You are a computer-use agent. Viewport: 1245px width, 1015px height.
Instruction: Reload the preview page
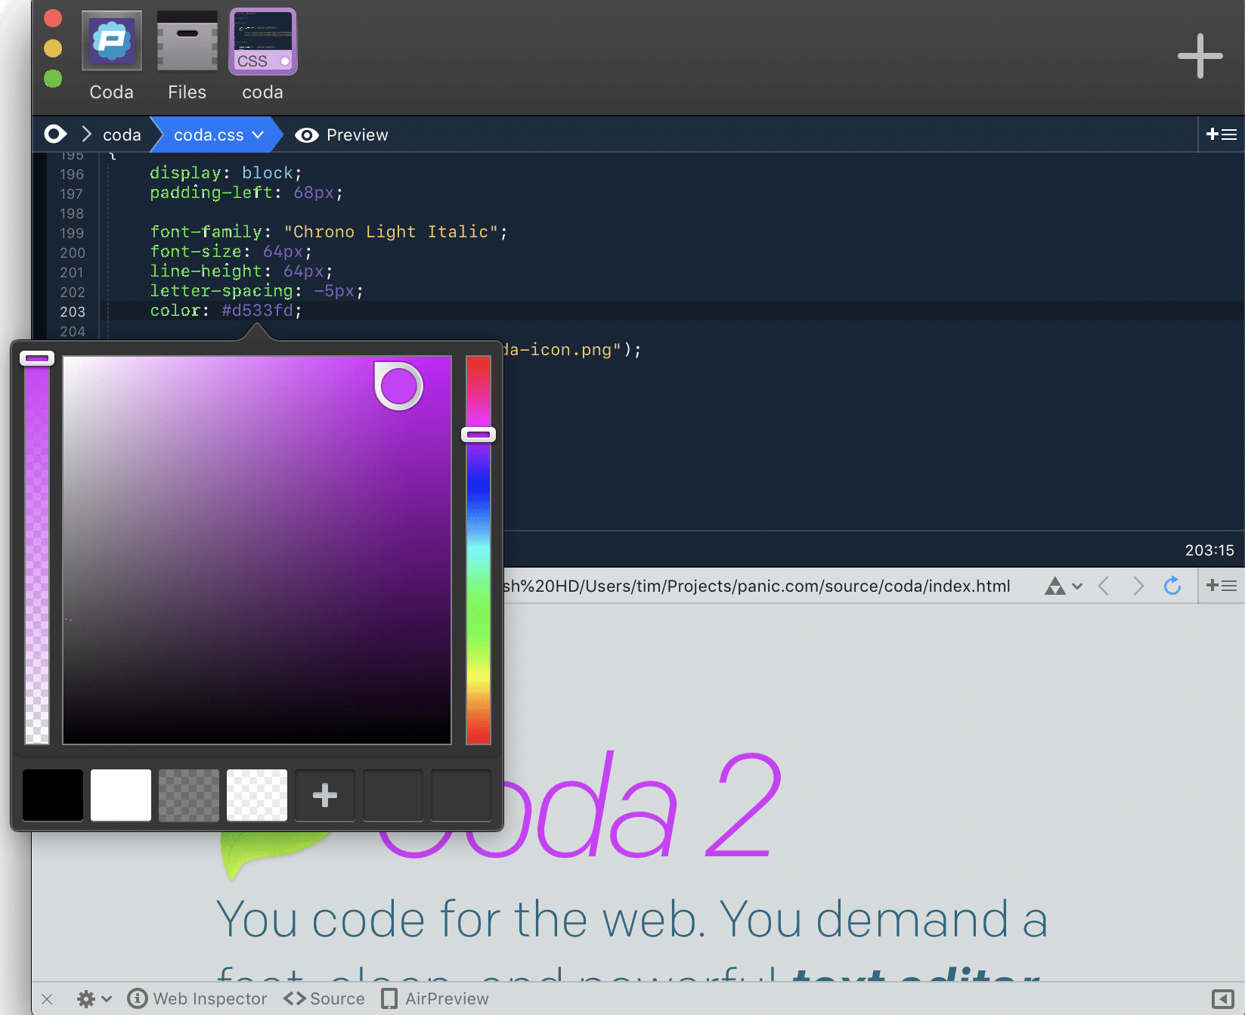coord(1172,586)
